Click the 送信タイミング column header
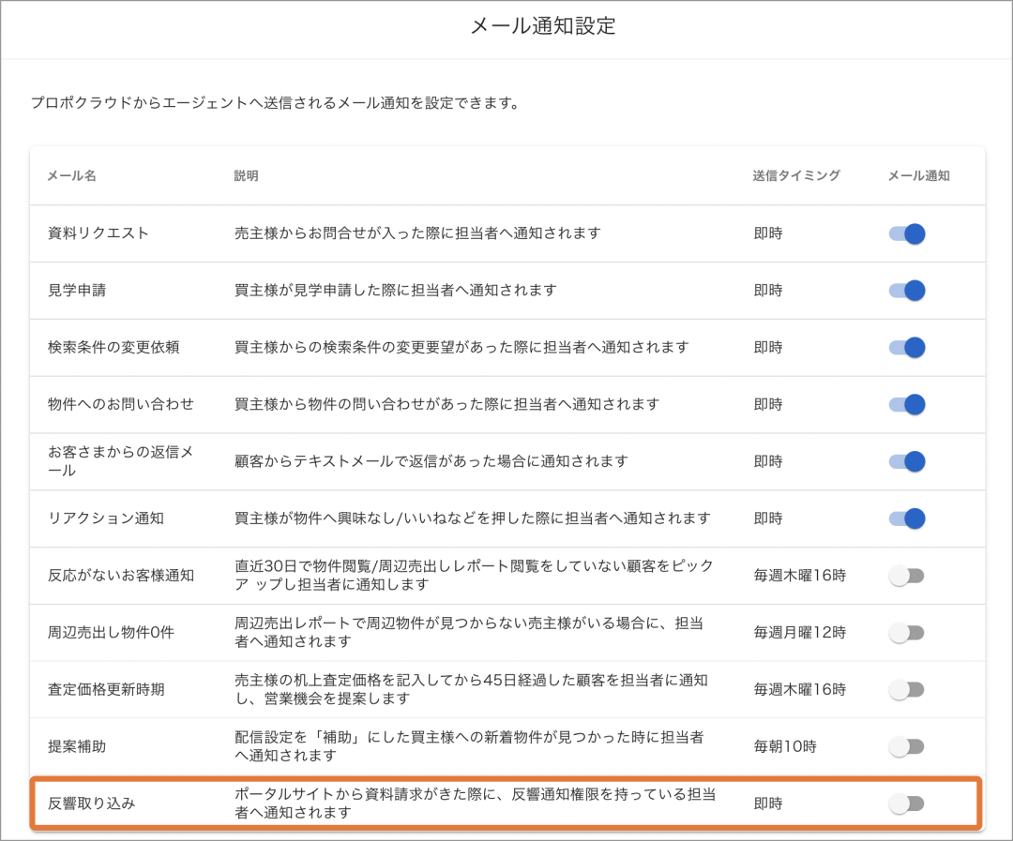Screen dimensions: 1013x841 point(796,175)
